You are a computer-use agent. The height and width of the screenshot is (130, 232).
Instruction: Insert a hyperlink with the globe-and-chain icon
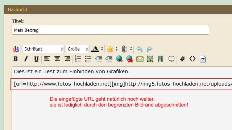point(119,59)
